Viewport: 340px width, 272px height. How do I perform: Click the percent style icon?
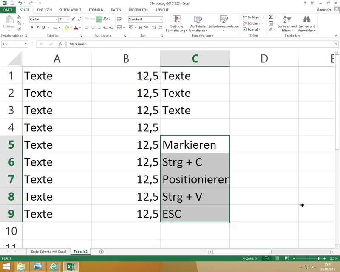coord(140,28)
